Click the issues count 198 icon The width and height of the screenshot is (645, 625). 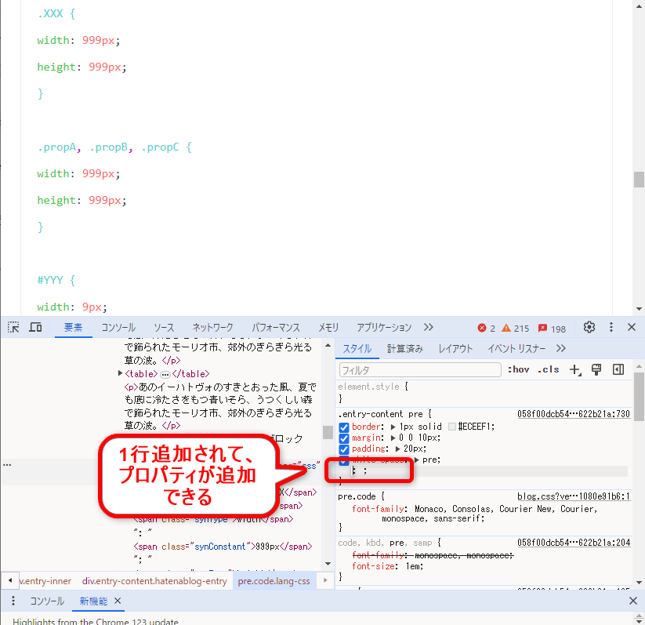(542, 328)
